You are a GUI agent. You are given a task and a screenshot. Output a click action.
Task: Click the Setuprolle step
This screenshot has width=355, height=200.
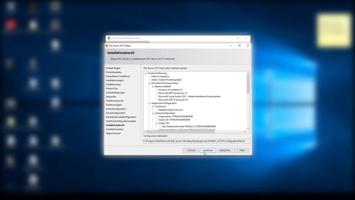[x=111, y=97]
